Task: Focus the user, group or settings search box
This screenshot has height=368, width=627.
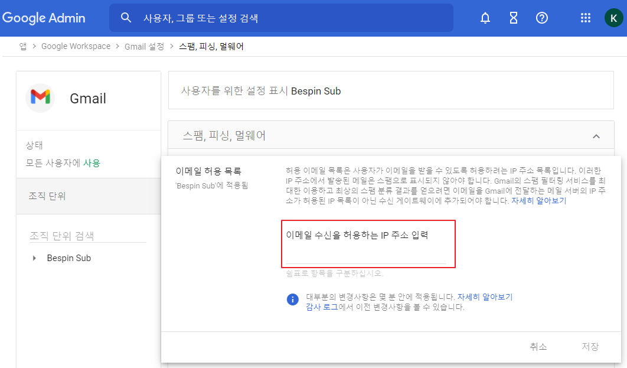Action: pyautogui.click(x=281, y=18)
